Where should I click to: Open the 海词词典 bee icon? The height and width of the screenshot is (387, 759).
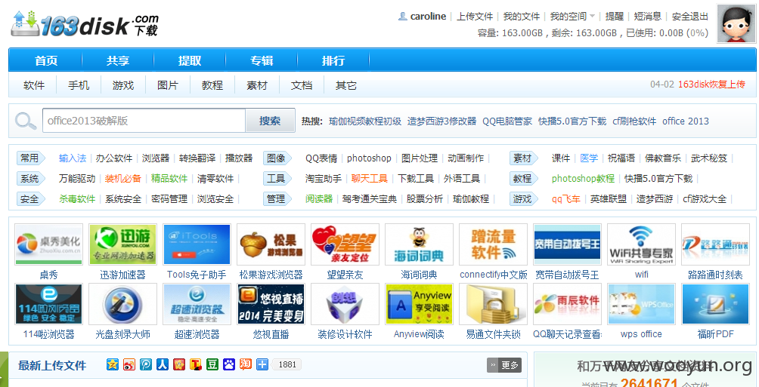[420, 244]
